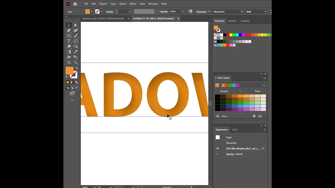Switch to the Symbols panel tab
Screen dimensions: 335x188
coord(245,21)
